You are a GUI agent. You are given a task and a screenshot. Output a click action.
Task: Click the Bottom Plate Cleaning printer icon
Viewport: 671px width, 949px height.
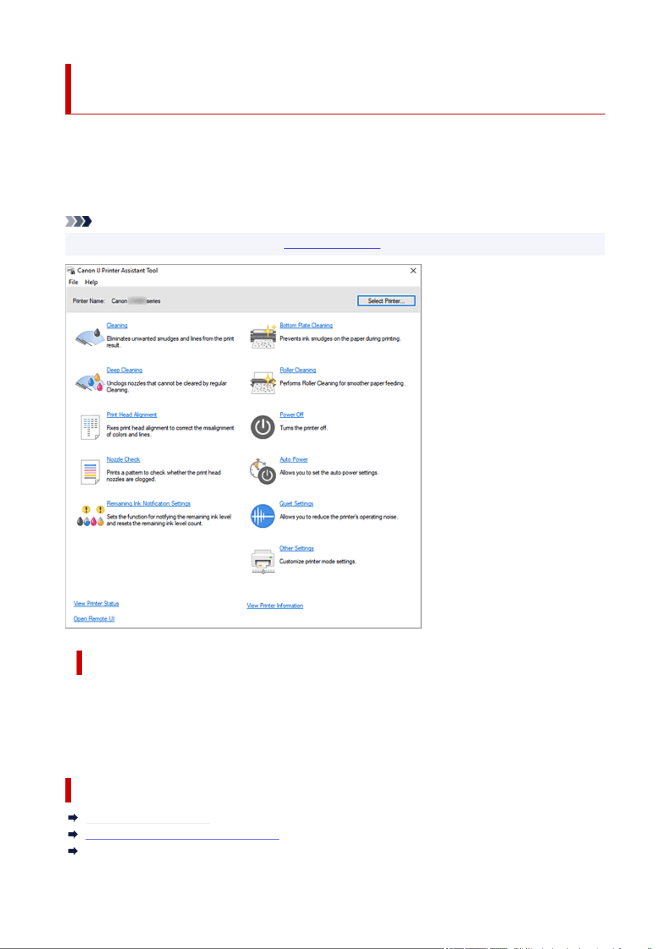click(x=263, y=337)
